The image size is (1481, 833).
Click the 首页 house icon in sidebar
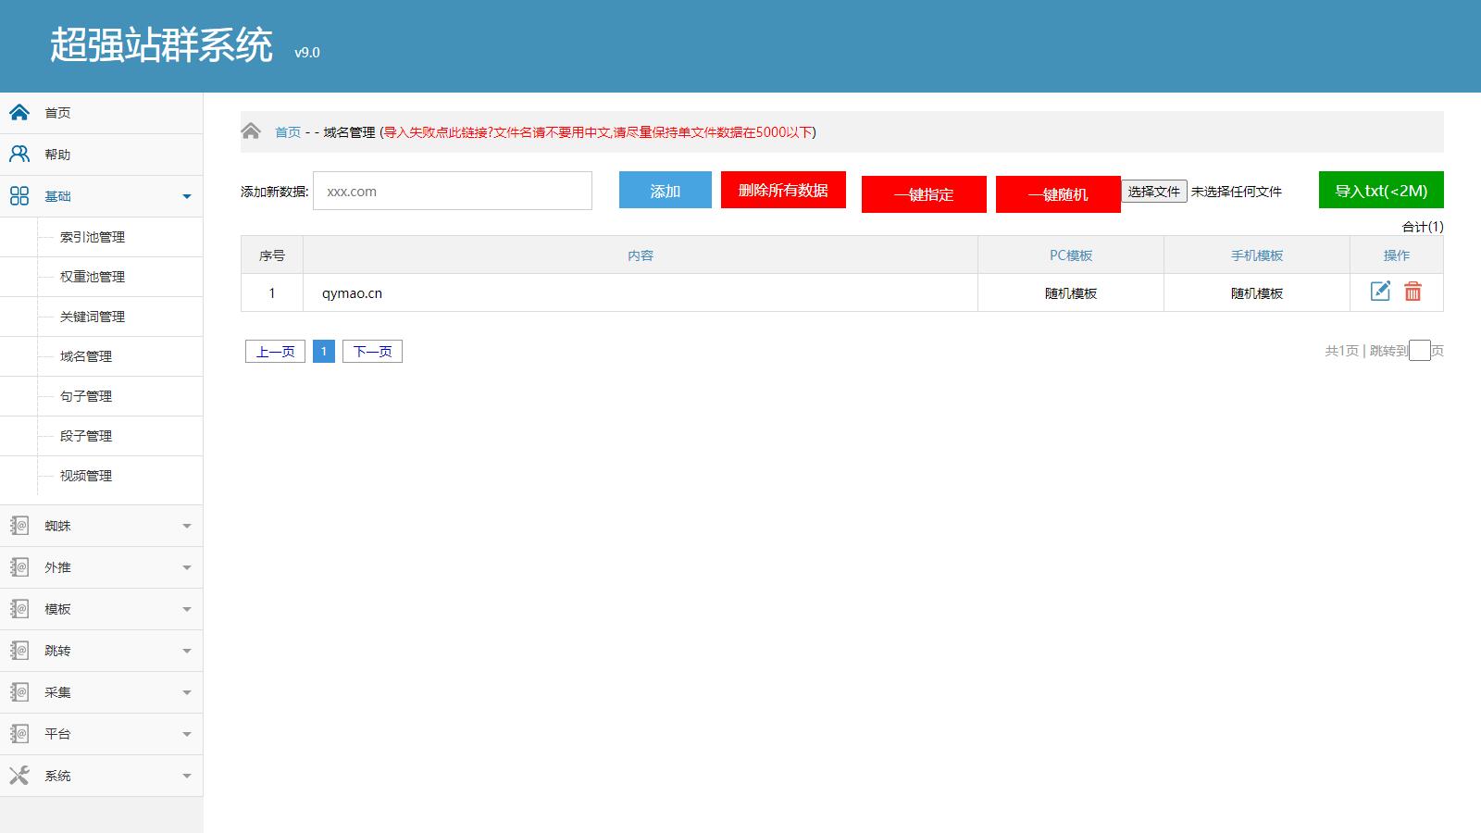(x=19, y=113)
